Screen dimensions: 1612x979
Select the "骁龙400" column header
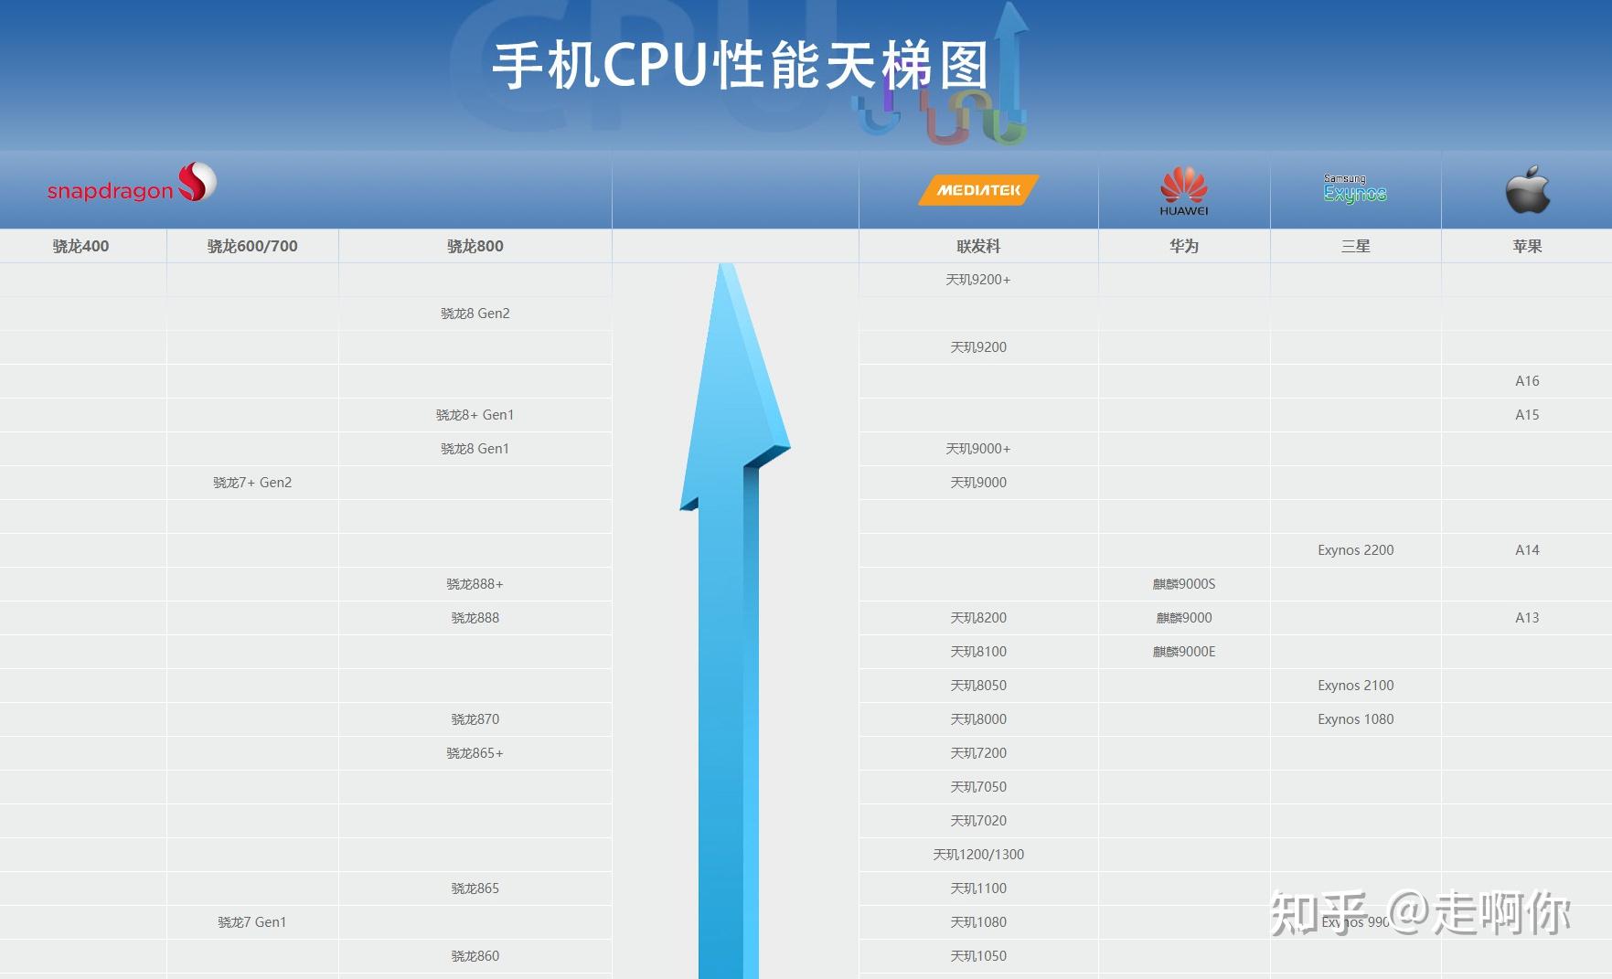point(80,246)
